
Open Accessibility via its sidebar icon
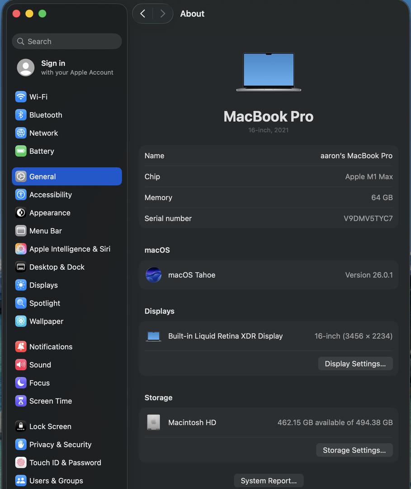[21, 195]
